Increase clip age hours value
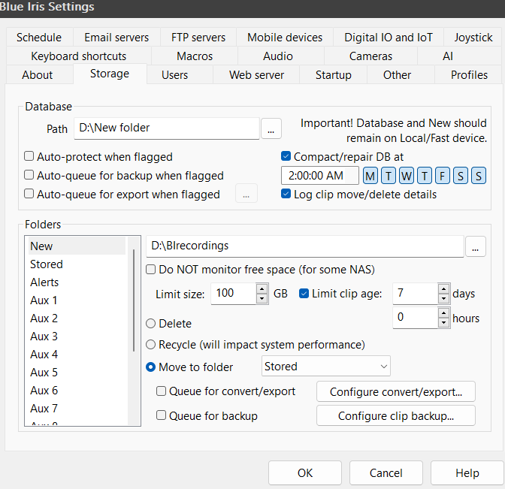505x489 pixels. click(444, 312)
